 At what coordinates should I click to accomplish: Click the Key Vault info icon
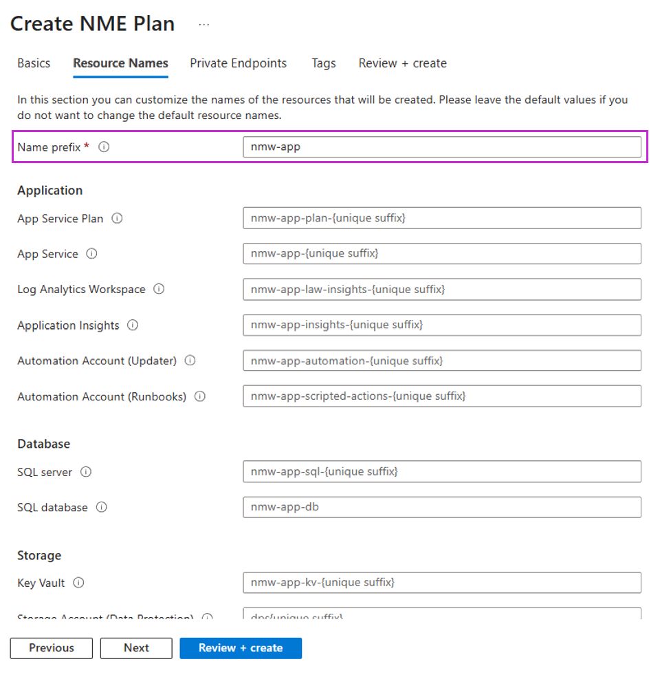[80, 583]
